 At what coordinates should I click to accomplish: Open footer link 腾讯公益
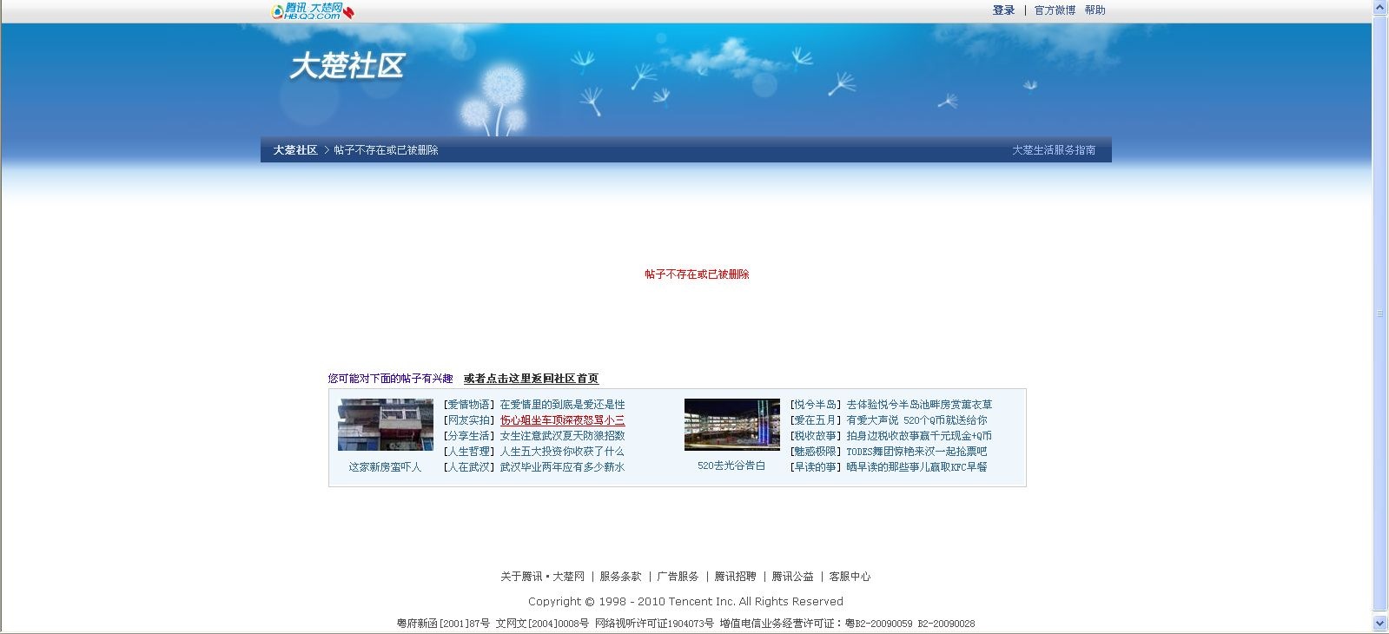point(792,577)
